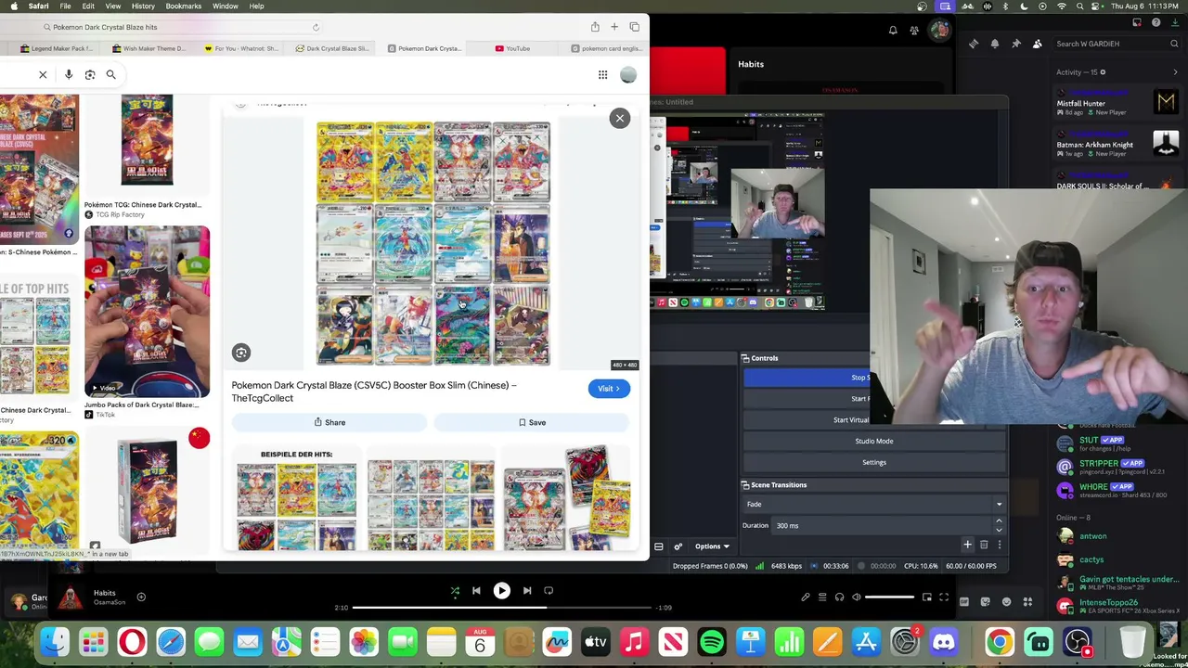The image size is (1188, 668).
Task: Toggle Focus moon in the menu bar
Action: point(1024,6)
